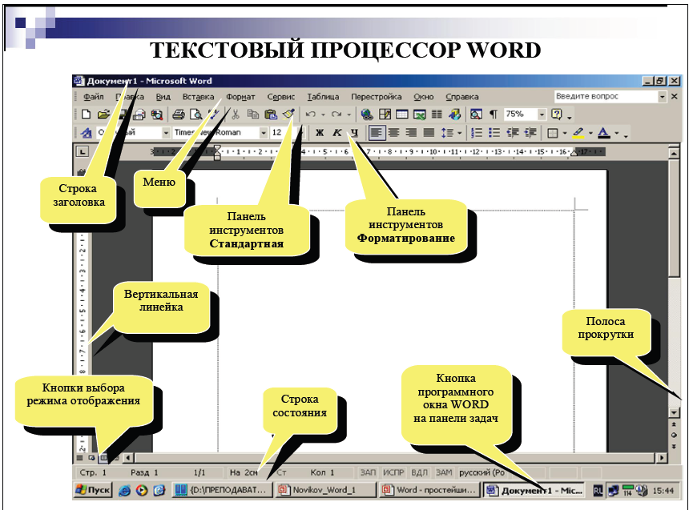
Task: Apply numbered list formatting
Action: pos(477,132)
